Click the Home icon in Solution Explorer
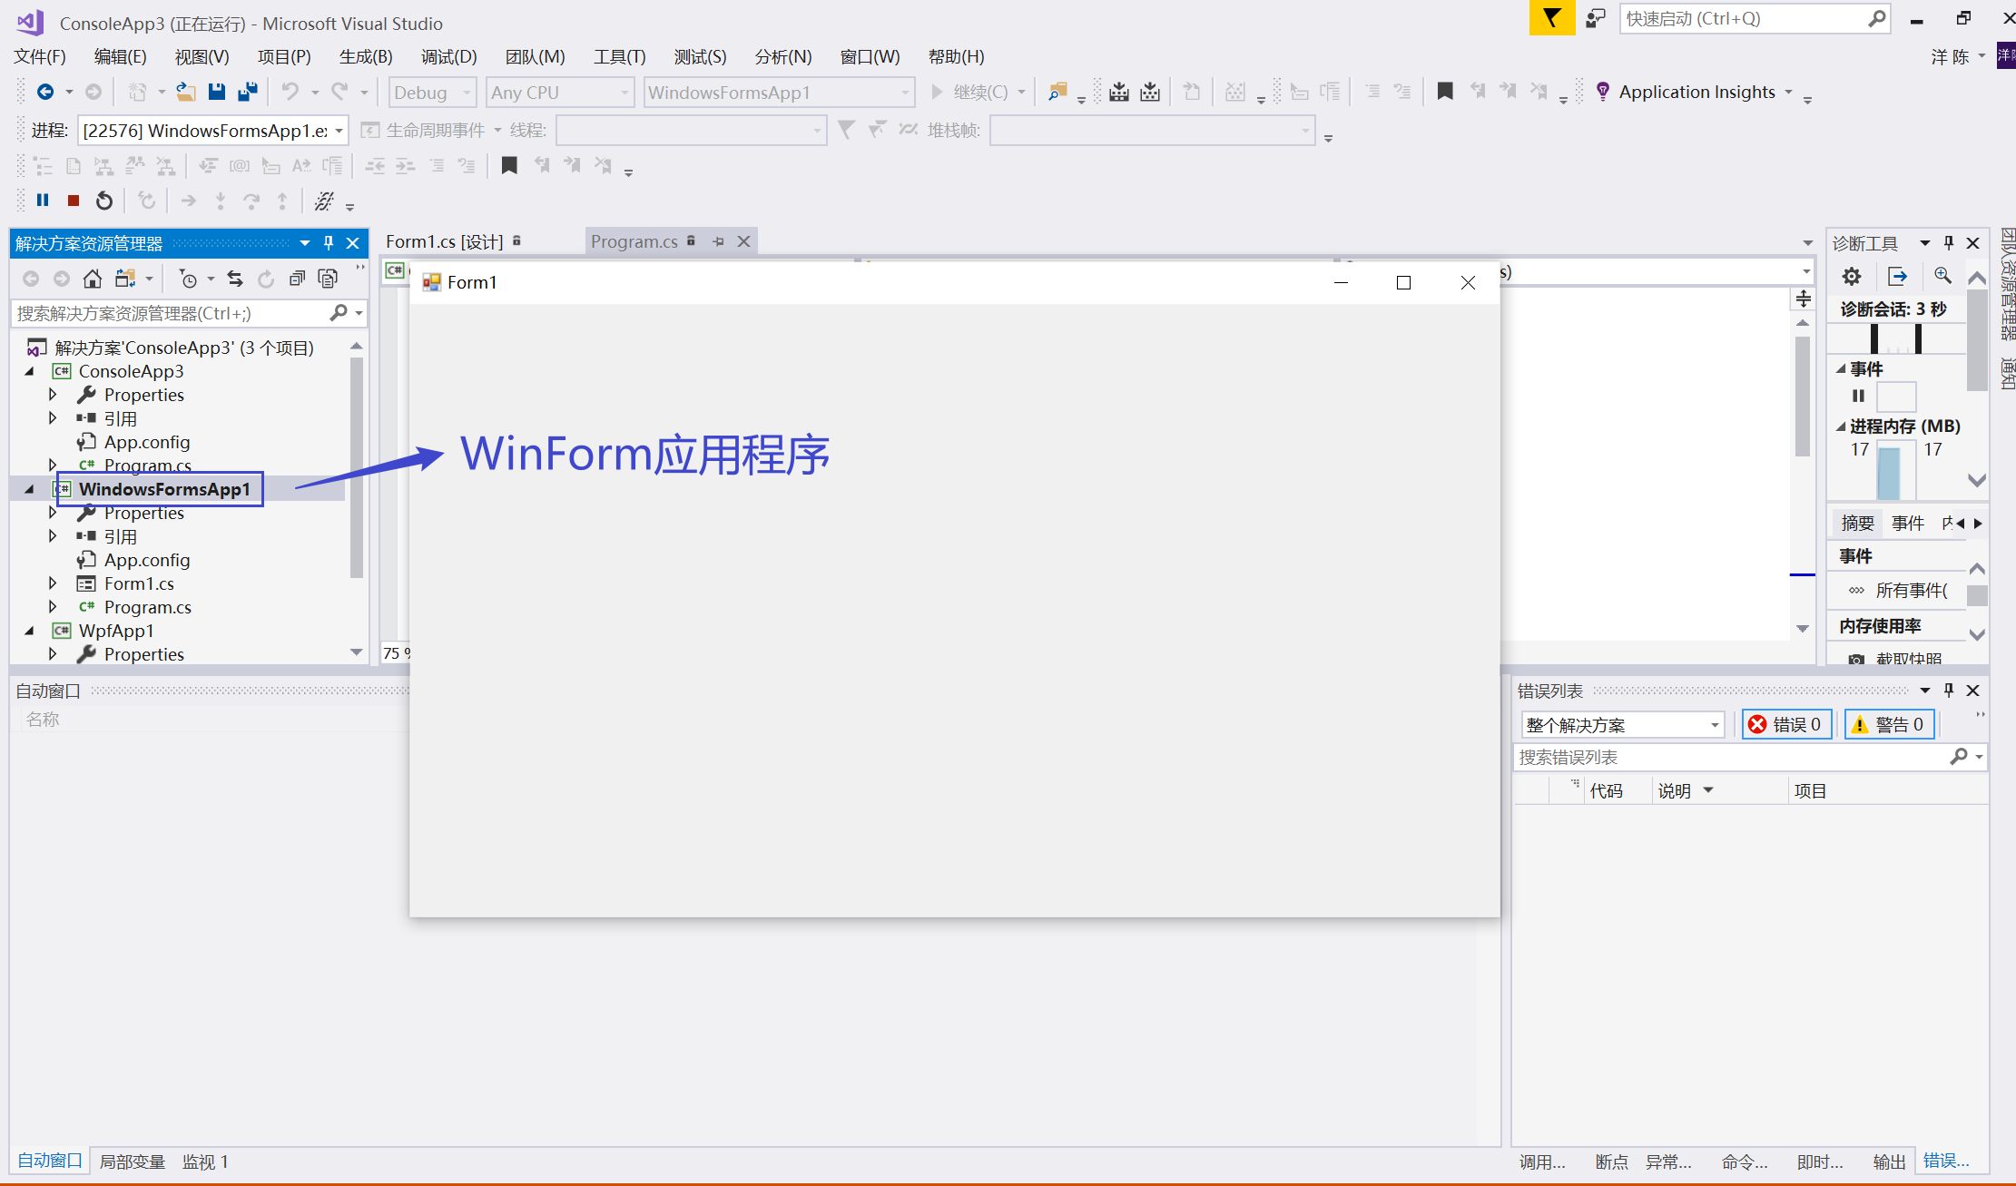 coord(92,279)
